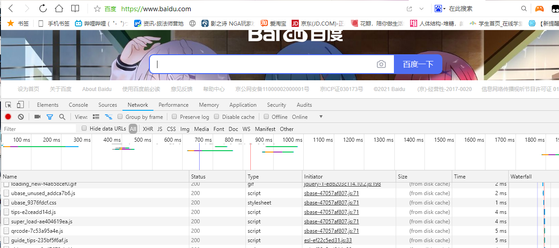Screen dimensions: 559x248
Task: Filter requests by XHR
Action: pos(148,129)
